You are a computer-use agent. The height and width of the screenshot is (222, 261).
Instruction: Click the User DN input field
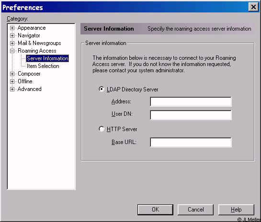click(191, 115)
